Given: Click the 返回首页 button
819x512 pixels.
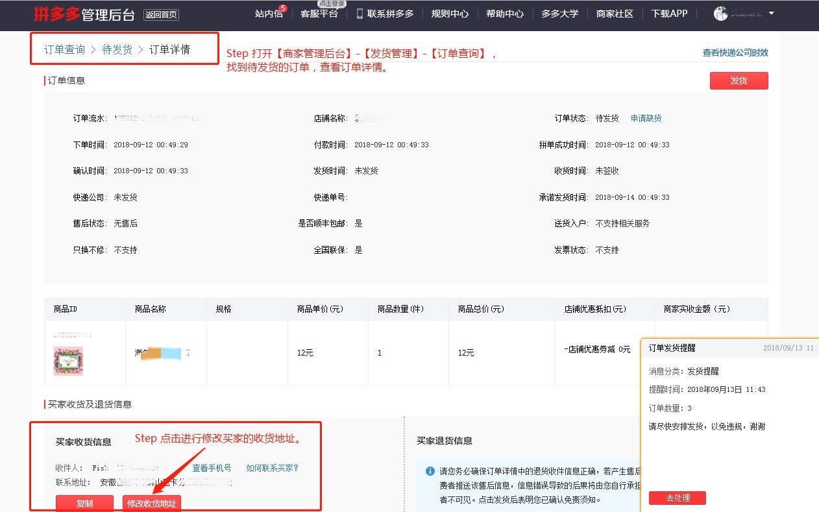Looking at the screenshot, I should (161, 14).
